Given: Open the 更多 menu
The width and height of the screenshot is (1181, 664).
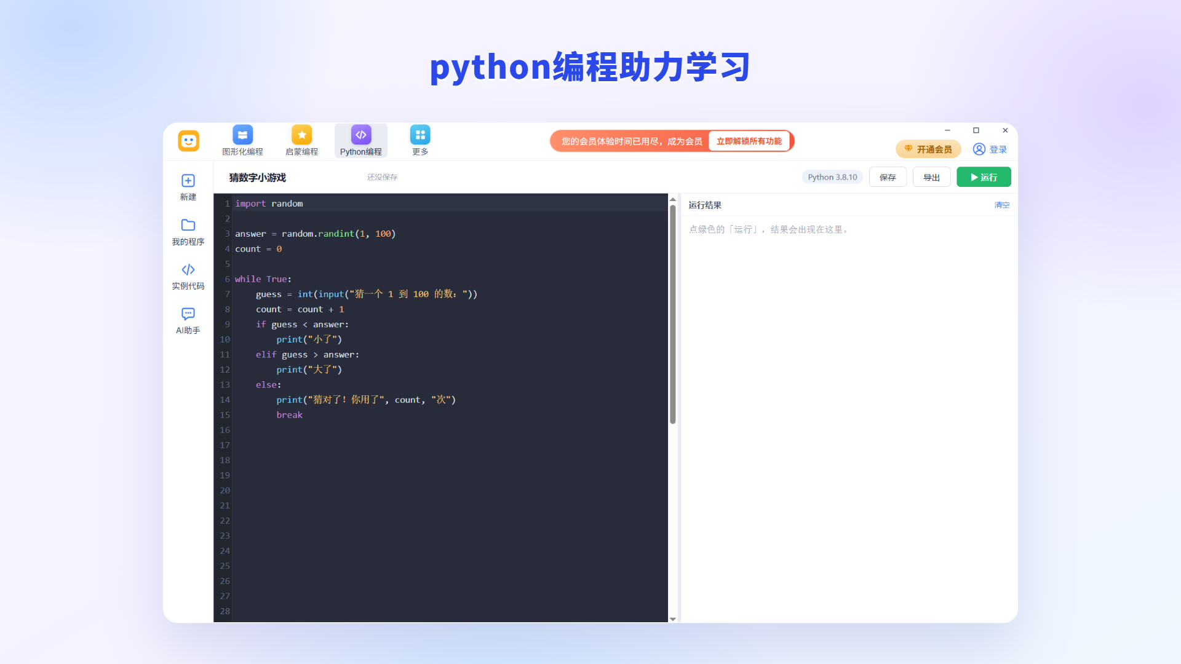Looking at the screenshot, I should point(420,141).
